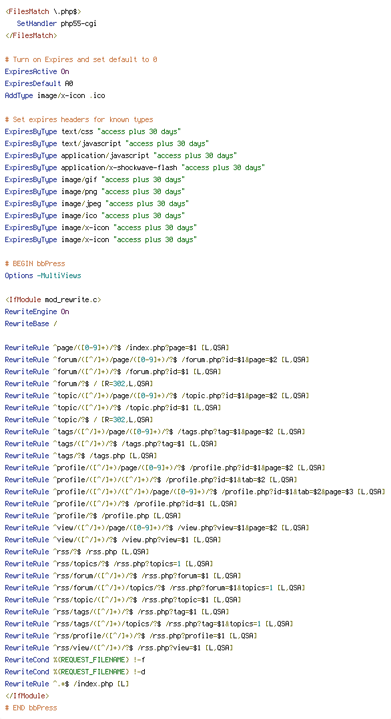The image size is (391, 719).
Task: Click the END bbPress comment
Action: 31,708
